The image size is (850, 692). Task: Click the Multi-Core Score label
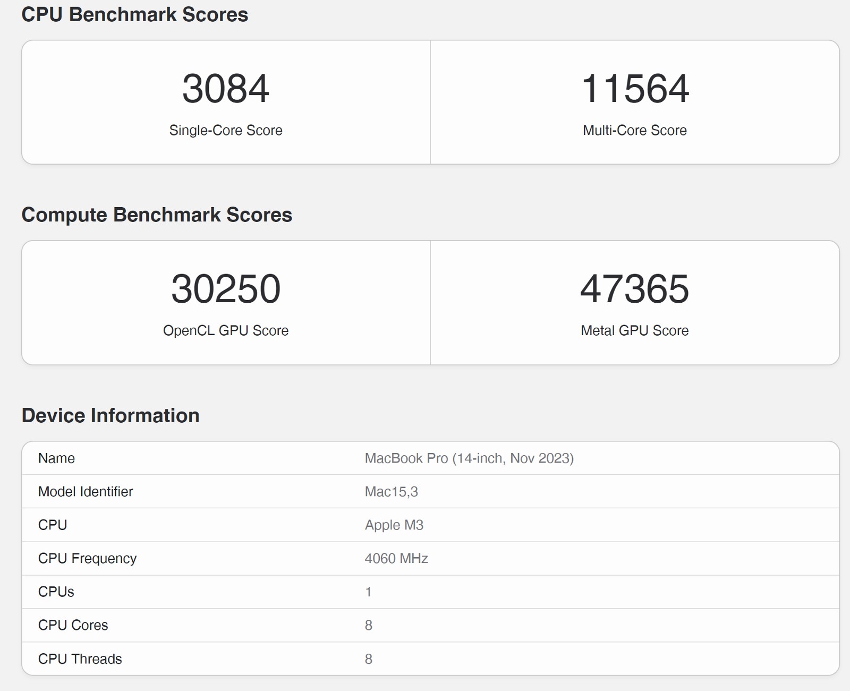click(x=635, y=130)
